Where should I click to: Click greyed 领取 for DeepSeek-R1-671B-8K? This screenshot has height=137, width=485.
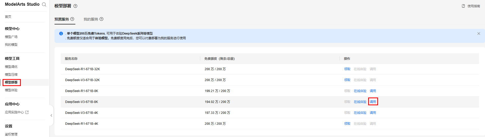[x=347, y=91]
